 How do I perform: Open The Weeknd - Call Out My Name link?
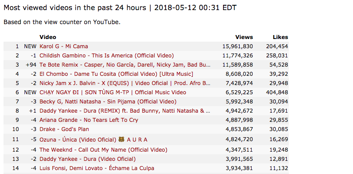(104, 150)
